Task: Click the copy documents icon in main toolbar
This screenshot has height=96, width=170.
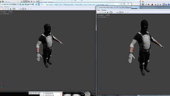Action: (3, 2)
